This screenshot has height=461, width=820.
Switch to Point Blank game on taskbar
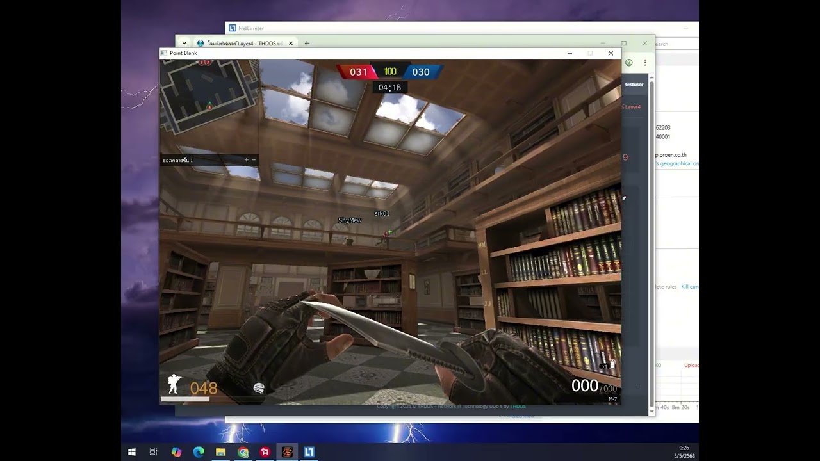287,451
